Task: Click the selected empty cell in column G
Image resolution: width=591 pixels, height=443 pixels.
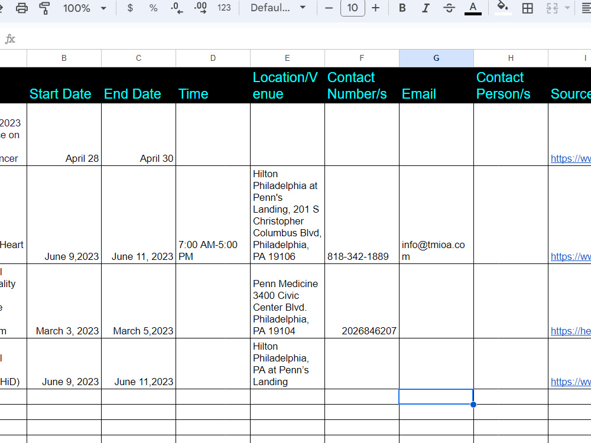Action: tap(436, 397)
